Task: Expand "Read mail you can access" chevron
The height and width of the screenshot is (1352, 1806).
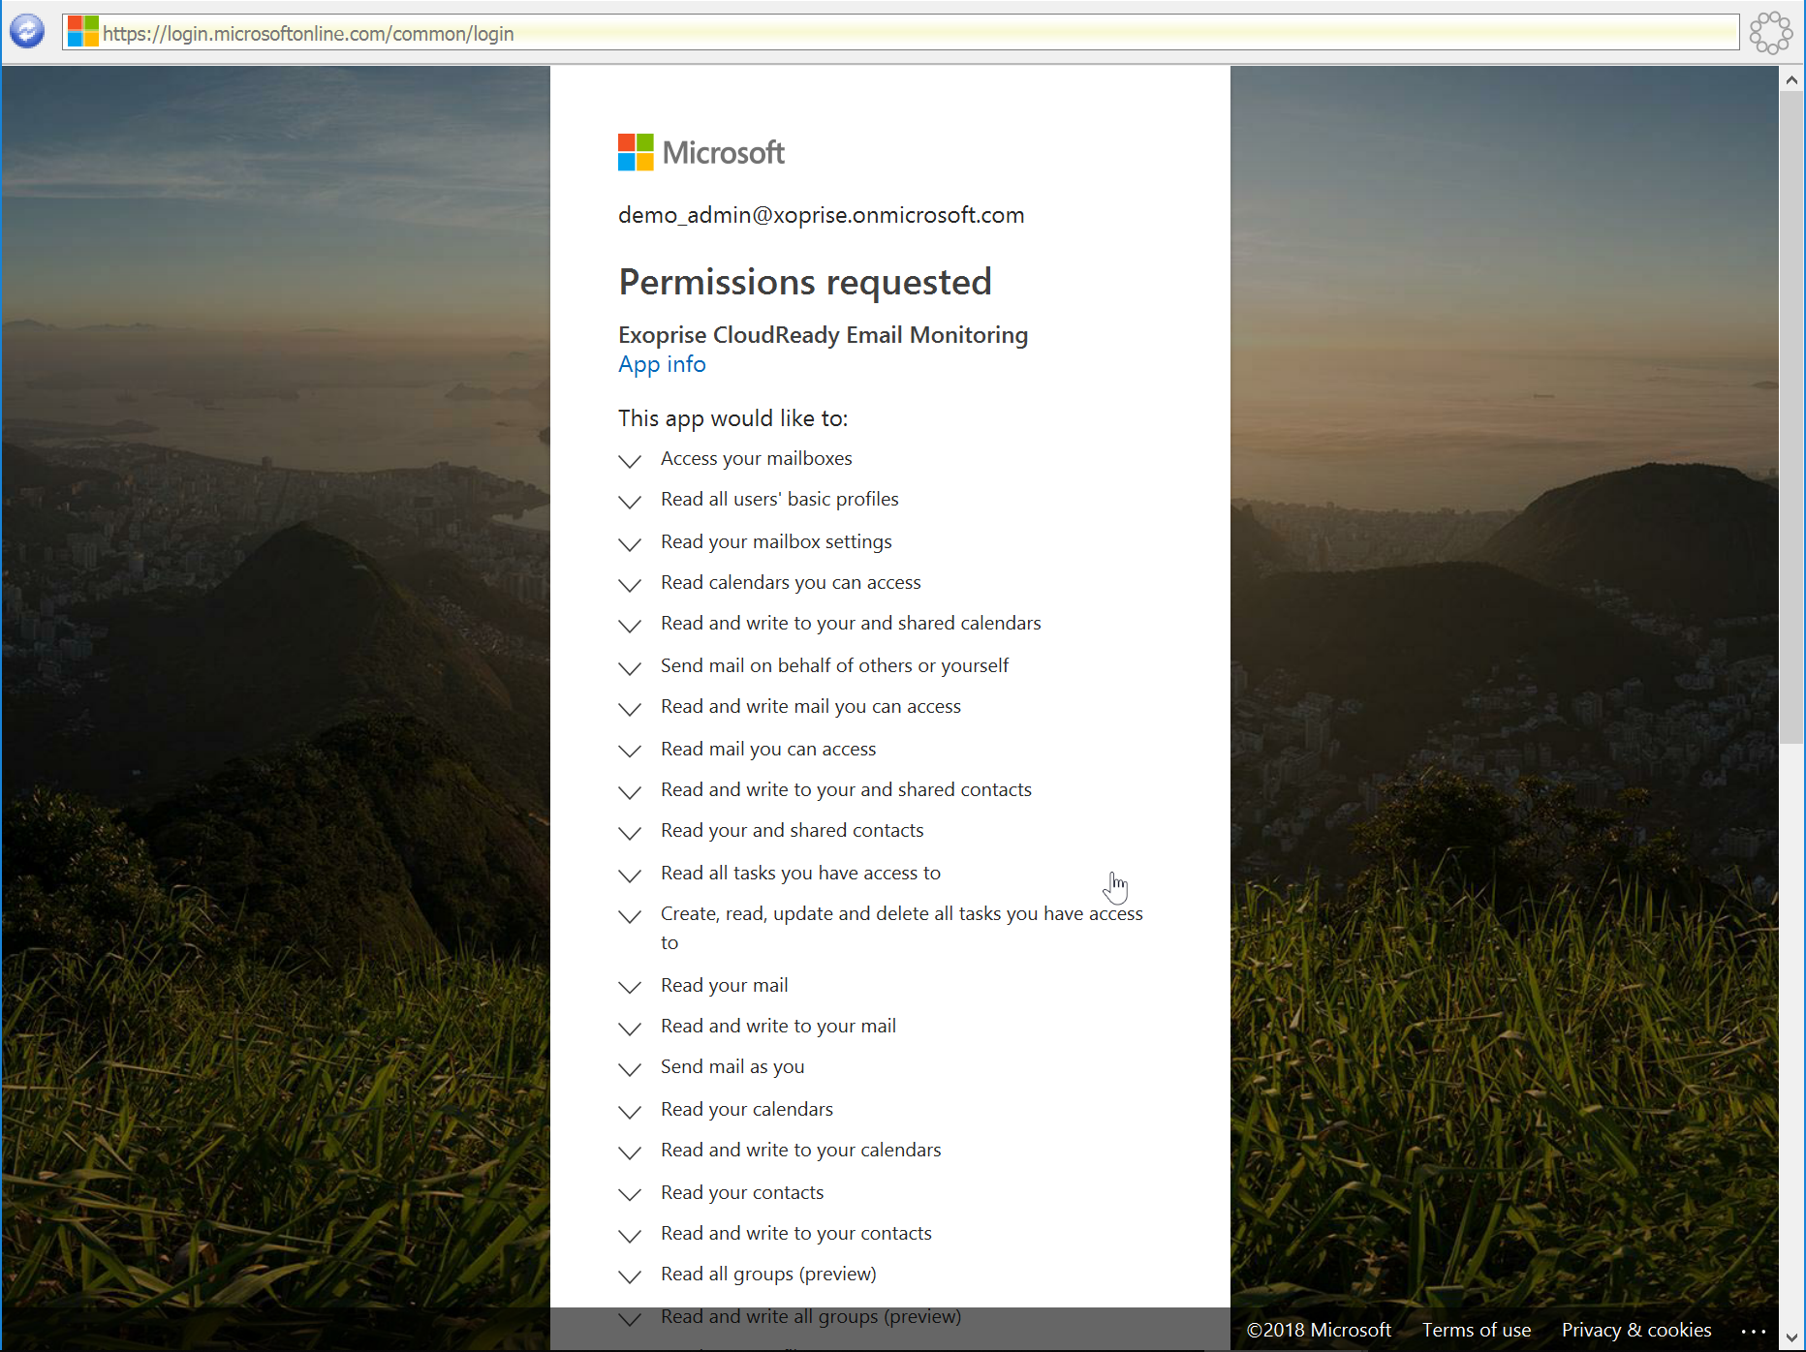Action: pos(630,751)
